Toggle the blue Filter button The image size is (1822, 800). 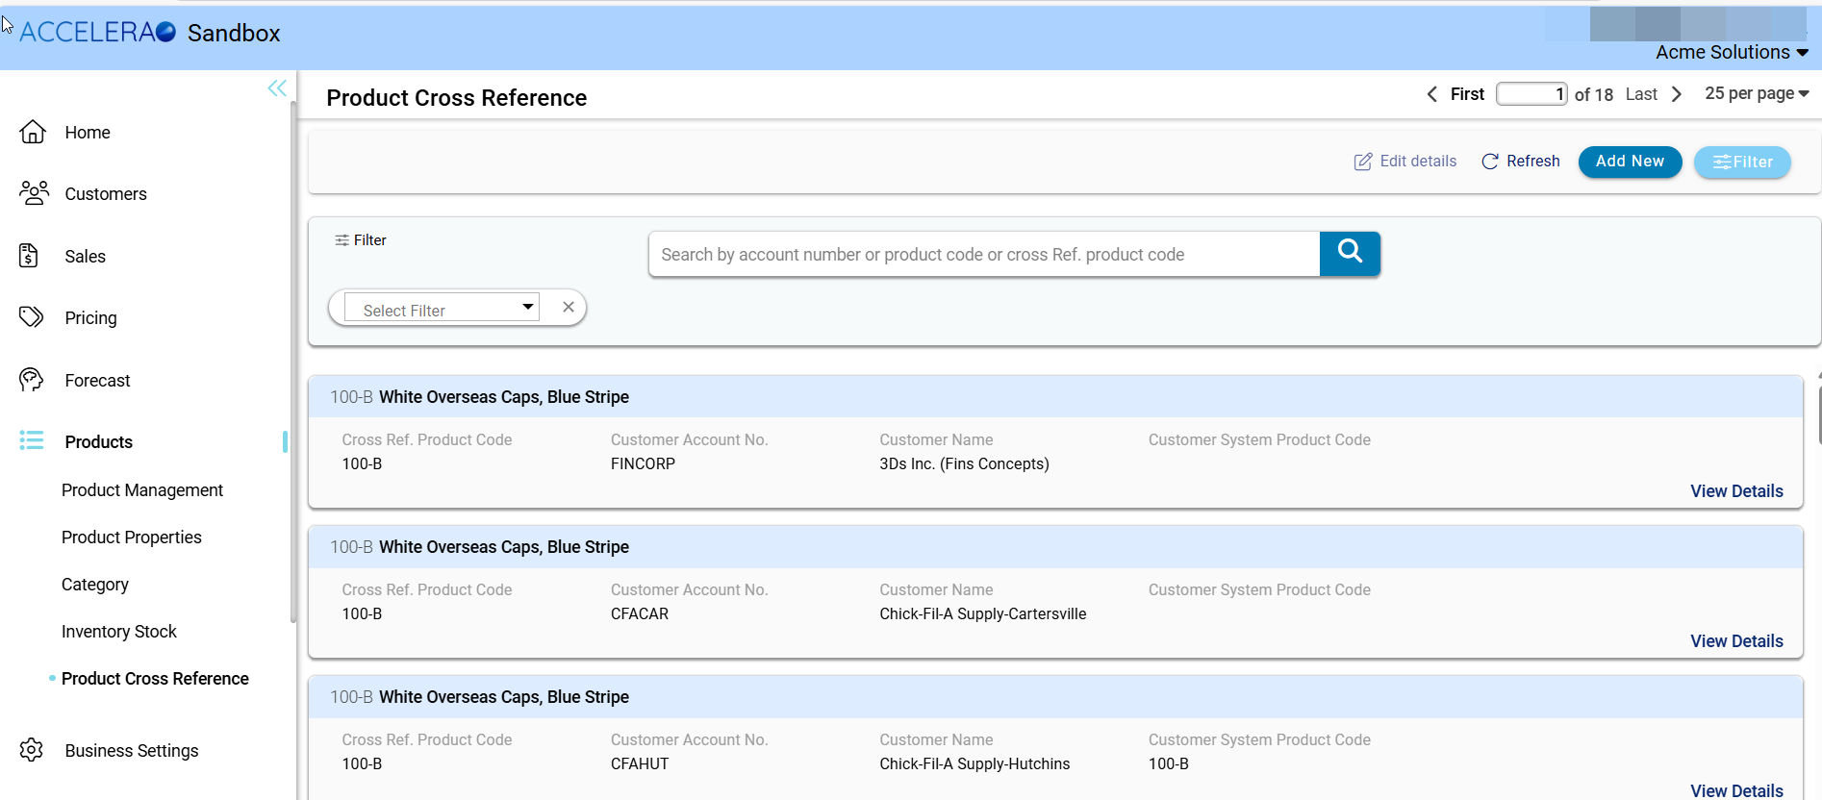tap(1742, 162)
